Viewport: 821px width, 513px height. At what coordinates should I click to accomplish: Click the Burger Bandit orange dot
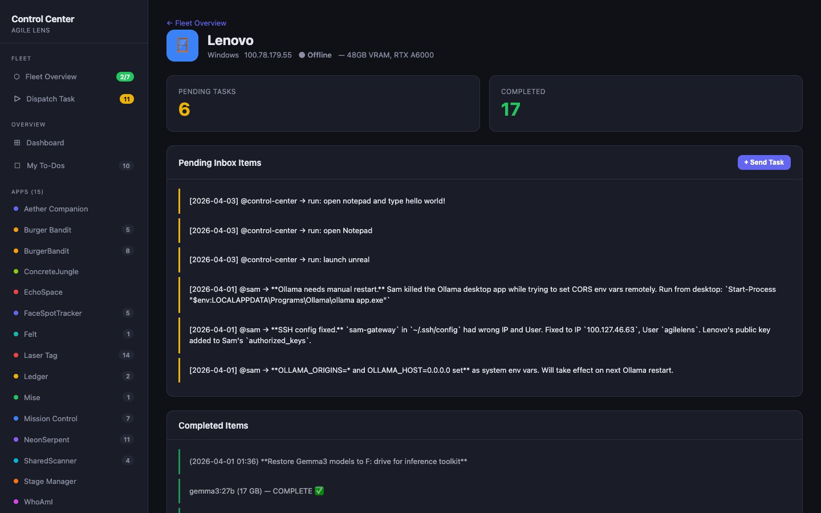[x=16, y=230]
